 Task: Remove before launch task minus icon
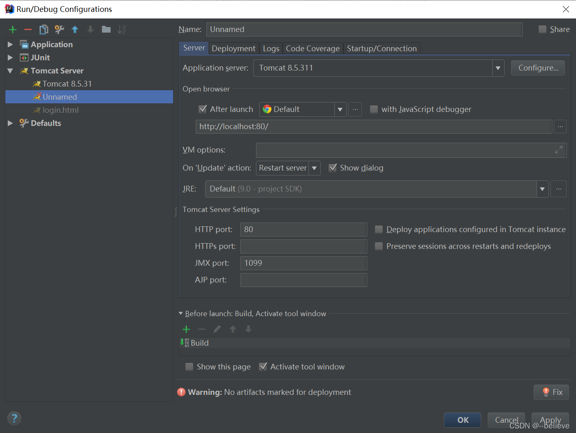coord(201,329)
